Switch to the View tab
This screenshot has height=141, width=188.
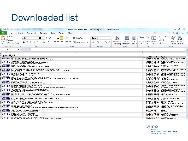tap(70, 33)
